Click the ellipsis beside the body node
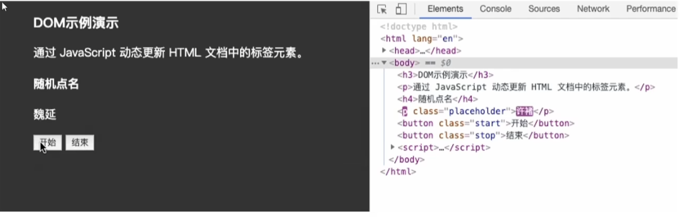684x218 pixels. coord(375,63)
